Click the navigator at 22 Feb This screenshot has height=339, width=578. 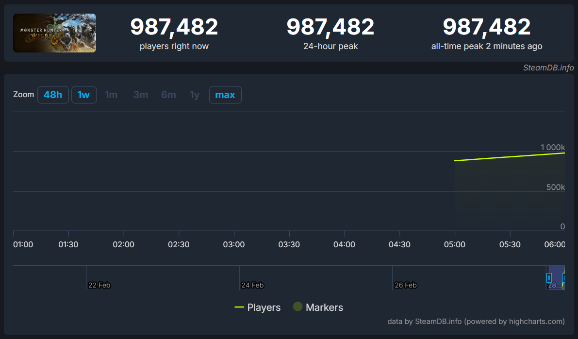(x=99, y=285)
